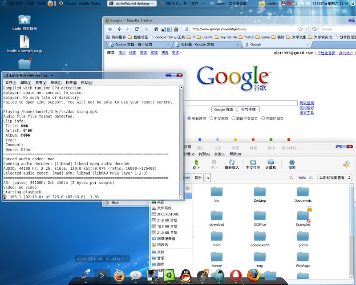Select the download folder
The image size is (356, 285).
pyautogui.click(x=217, y=218)
